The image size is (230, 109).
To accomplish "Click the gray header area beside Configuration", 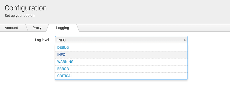I will click(142, 10).
